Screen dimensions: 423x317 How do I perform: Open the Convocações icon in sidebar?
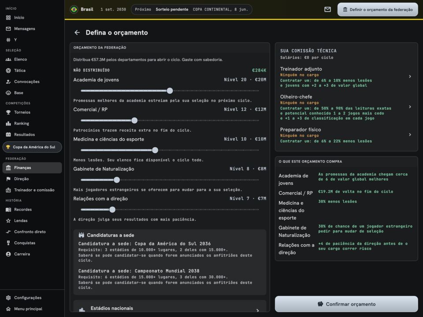[x=8, y=81]
